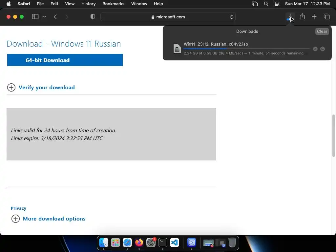Image resolution: width=336 pixels, height=252 pixels.
Task: Open the minimized Firefox window in dock
Action: tap(208, 243)
